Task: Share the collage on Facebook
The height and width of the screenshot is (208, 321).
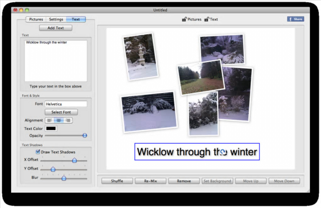Action: coord(296,19)
